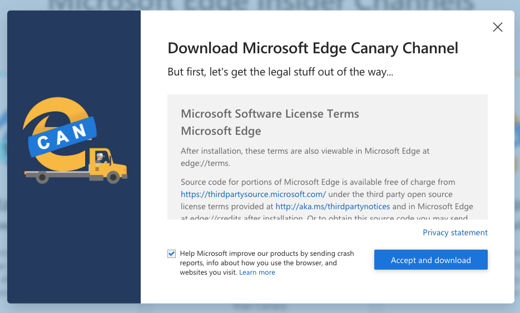The height and width of the screenshot is (313, 520).
Task: Click the Accept and download button
Action: pyautogui.click(x=431, y=260)
